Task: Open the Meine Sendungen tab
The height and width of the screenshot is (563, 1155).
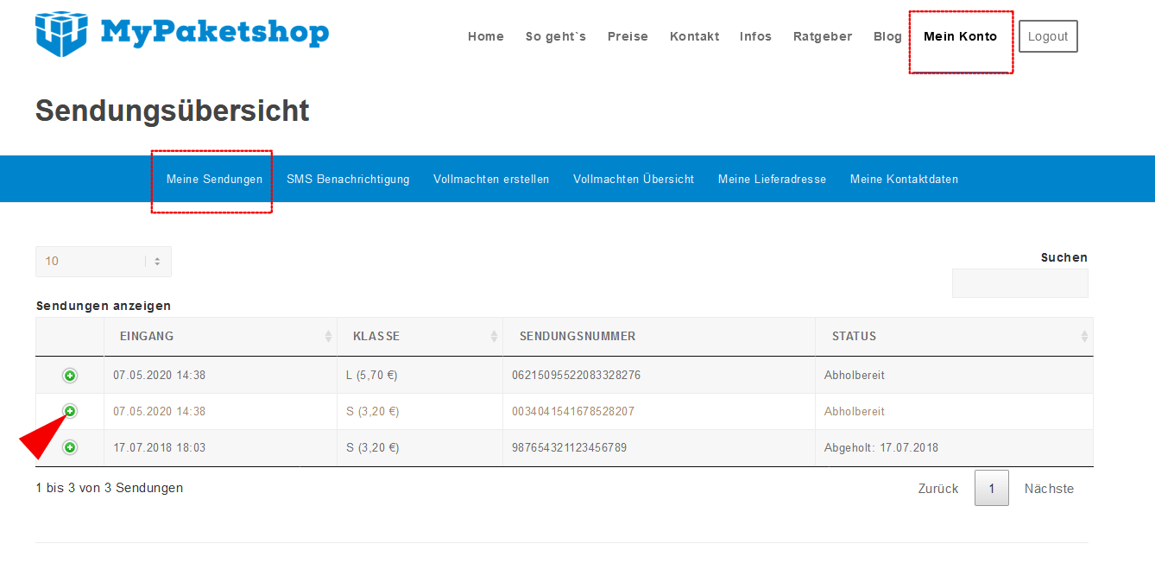Action: coord(214,180)
